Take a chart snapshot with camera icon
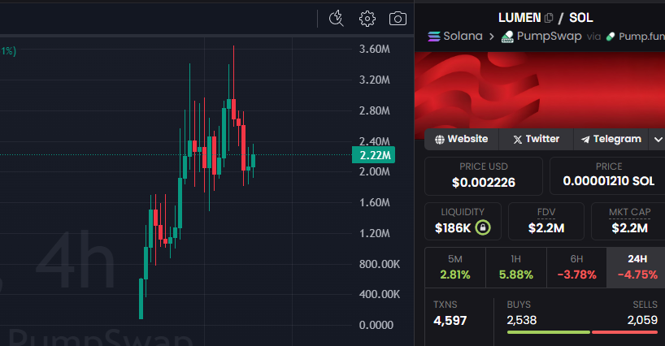The width and height of the screenshot is (665, 346). 398,19
